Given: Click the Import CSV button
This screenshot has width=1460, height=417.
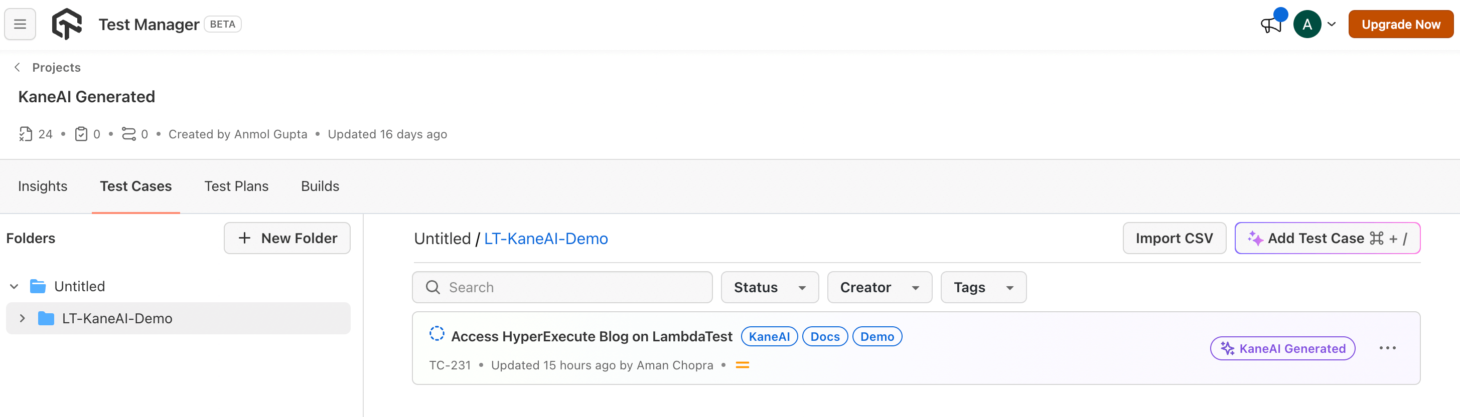Looking at the screenshot, I should tap(1174, 238).
